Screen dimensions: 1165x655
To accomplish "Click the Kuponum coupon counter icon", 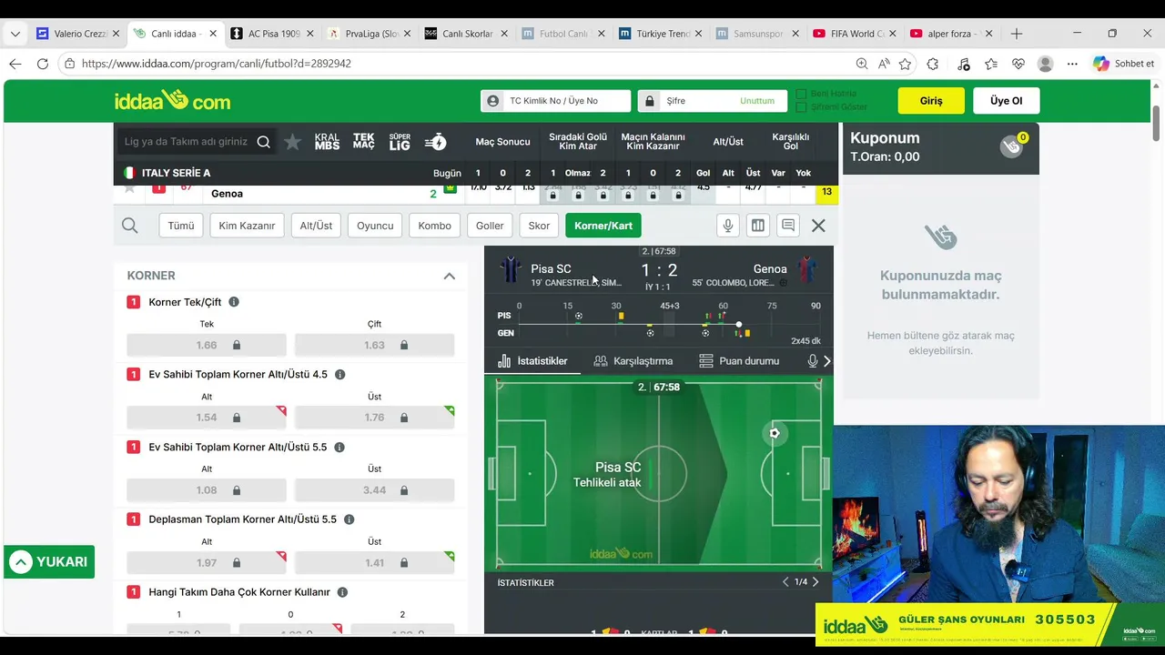I will point(1012,146).
